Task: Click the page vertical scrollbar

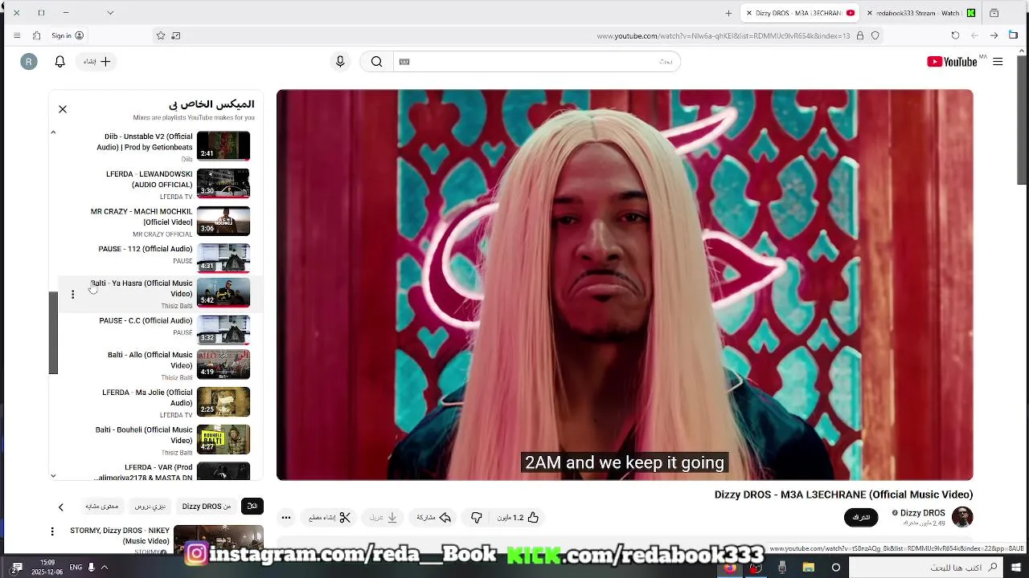Action: pos(1022,120)
